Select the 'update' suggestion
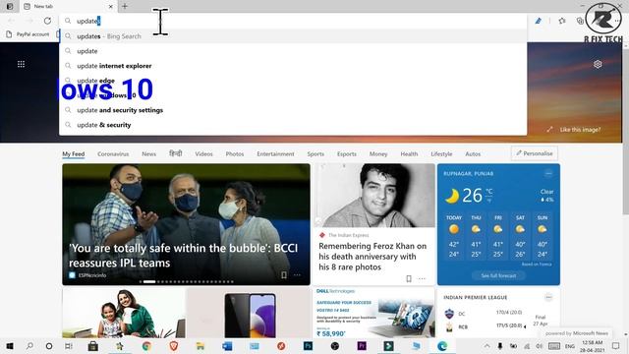 click(x=293, y=51)
